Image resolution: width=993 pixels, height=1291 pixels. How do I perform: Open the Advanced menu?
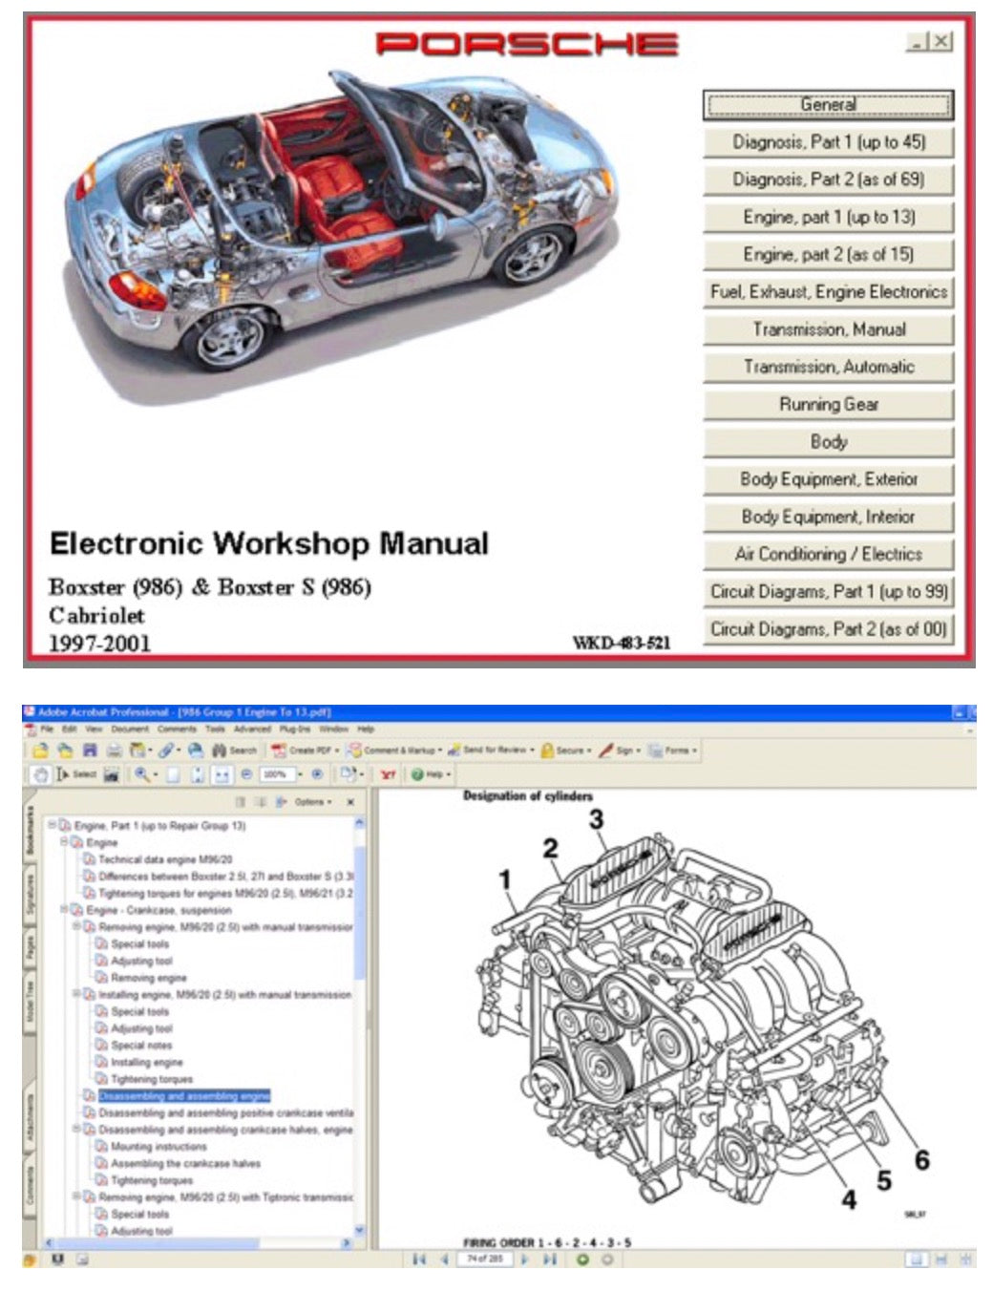click(x=252, y=729)
